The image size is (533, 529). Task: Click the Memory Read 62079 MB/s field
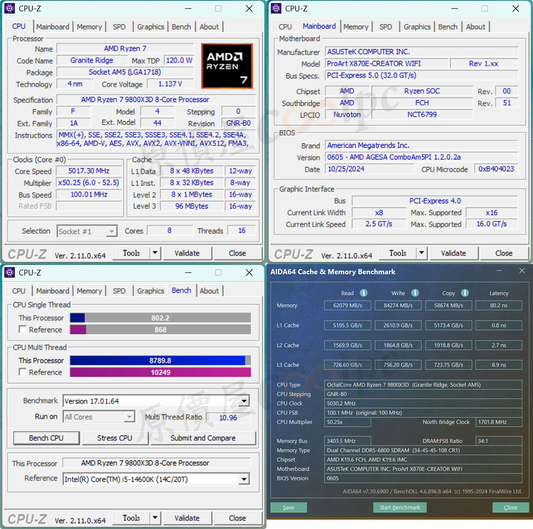tap(348, 305)
